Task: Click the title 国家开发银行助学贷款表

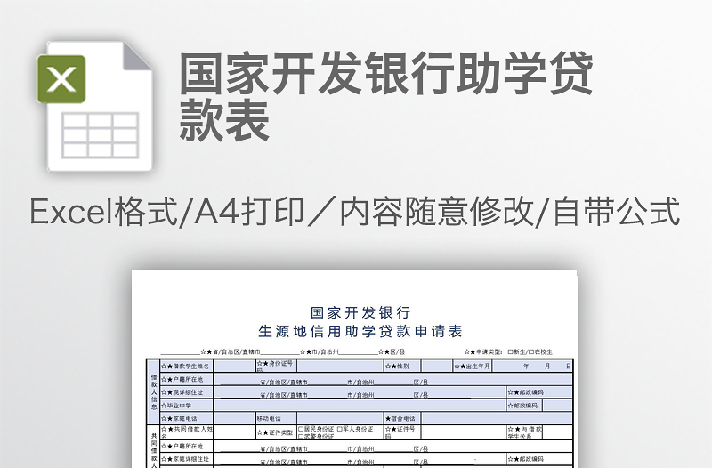Action: [x=386, y=95]
